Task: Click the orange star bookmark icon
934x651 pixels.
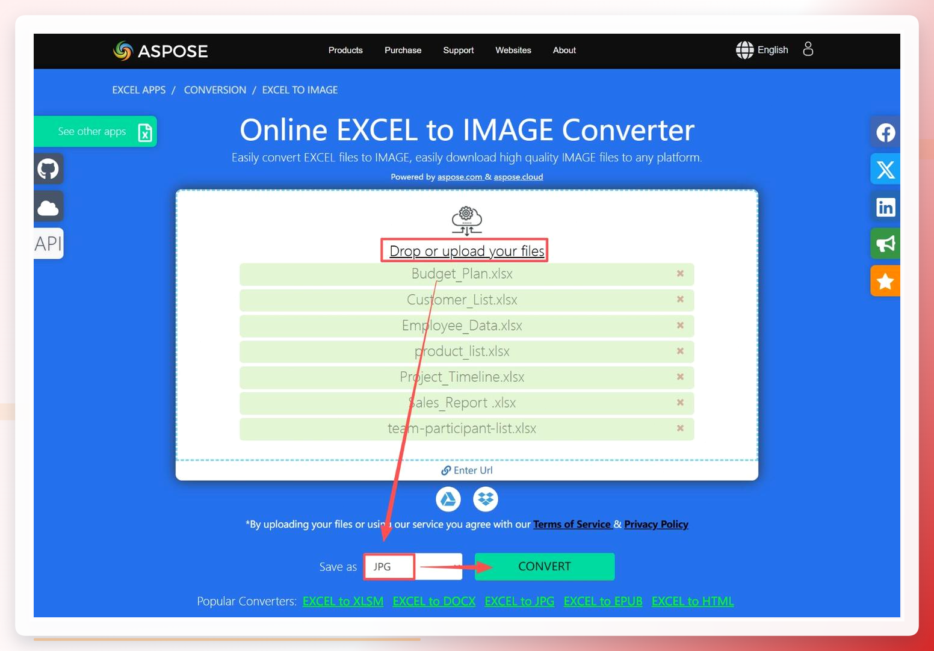Action: [885, 281]
